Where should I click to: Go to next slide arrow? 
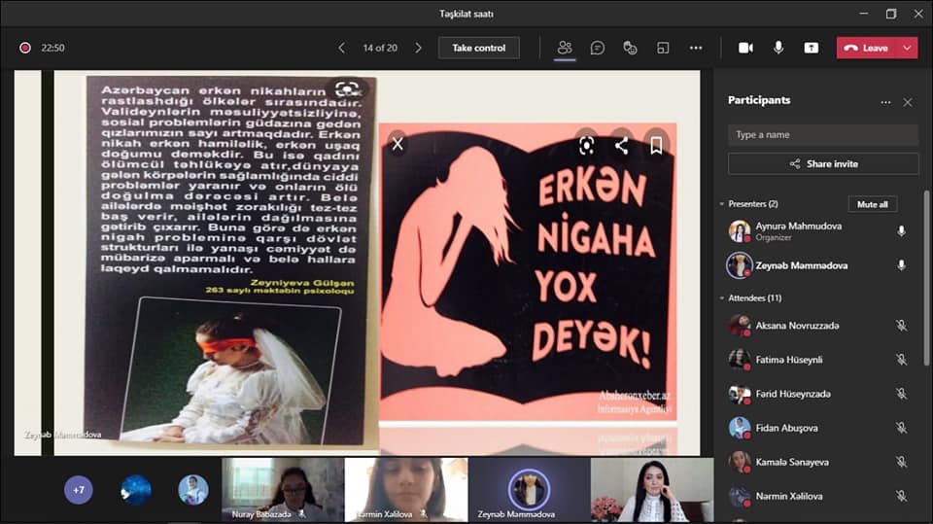click(x=418, y=48)
